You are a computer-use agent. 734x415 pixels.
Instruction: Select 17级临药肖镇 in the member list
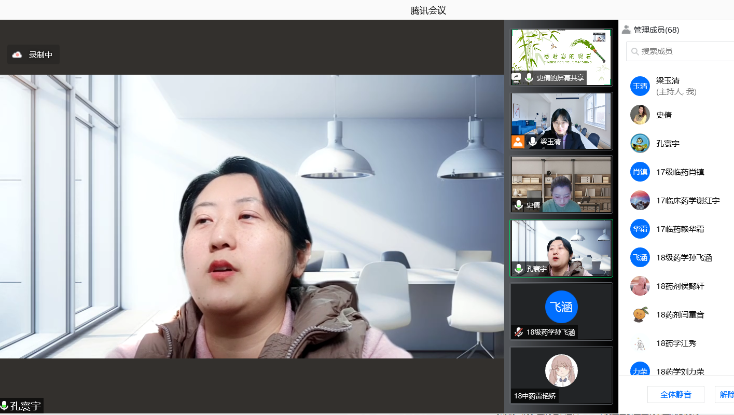pos(680,172)
